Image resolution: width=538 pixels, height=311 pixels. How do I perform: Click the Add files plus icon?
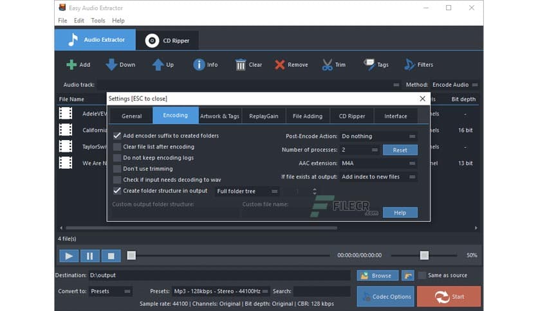(x=71, y=64)
